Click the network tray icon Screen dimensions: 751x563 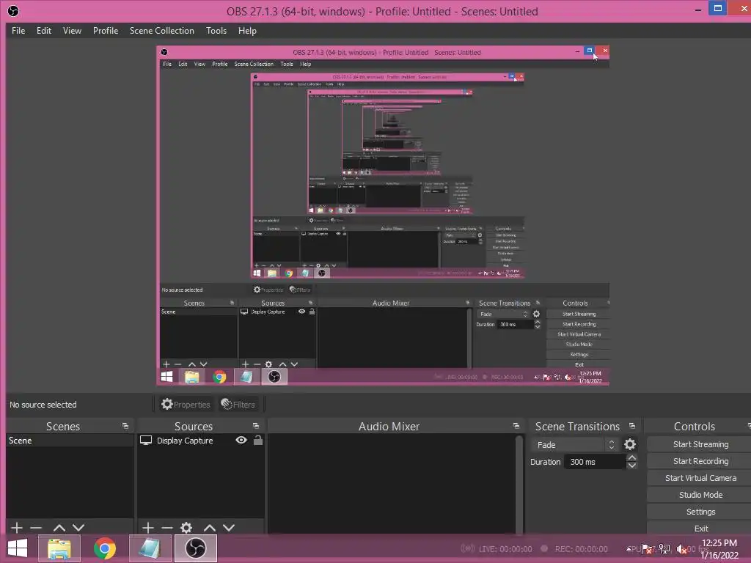click(x=664, y=549)
